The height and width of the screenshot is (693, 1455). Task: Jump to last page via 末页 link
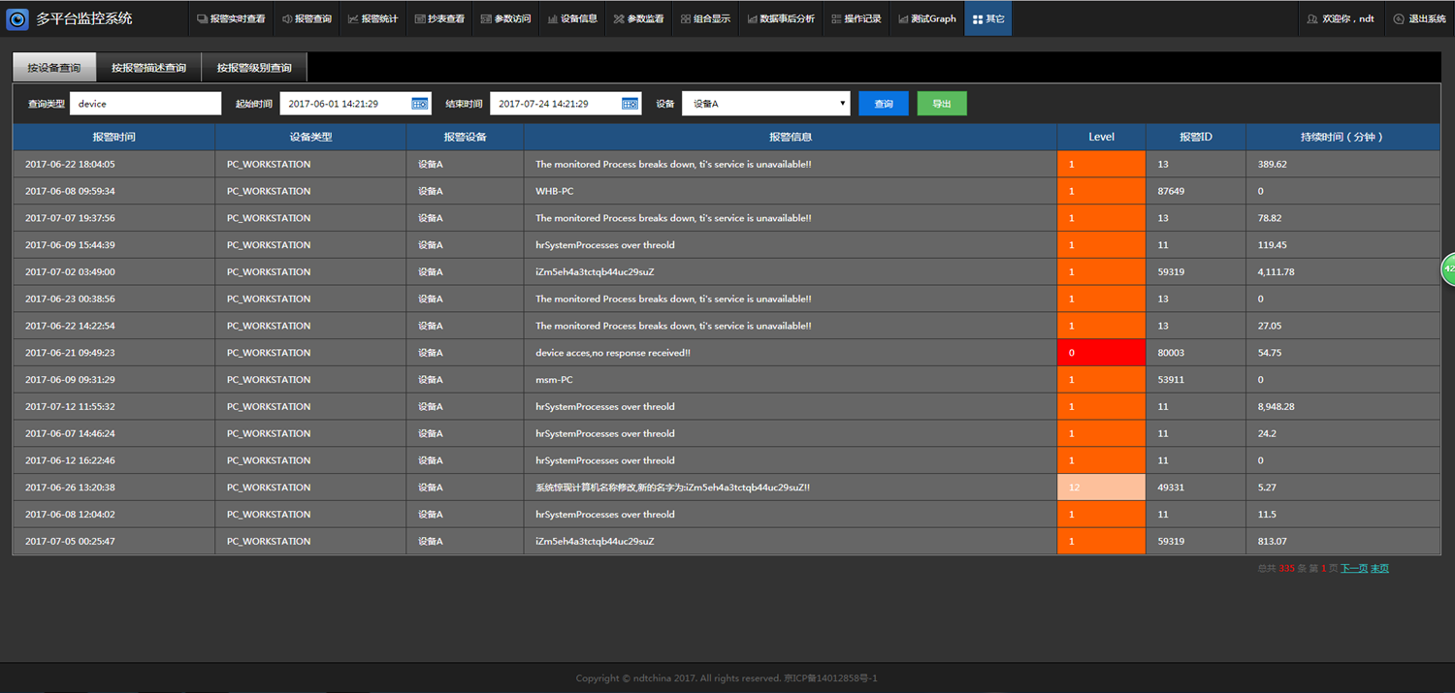(x=1379, y=569)
